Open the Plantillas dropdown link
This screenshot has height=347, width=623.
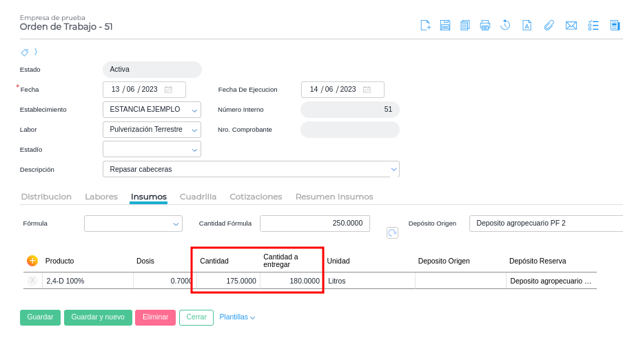pyautogui.click(x=237, y=317)
